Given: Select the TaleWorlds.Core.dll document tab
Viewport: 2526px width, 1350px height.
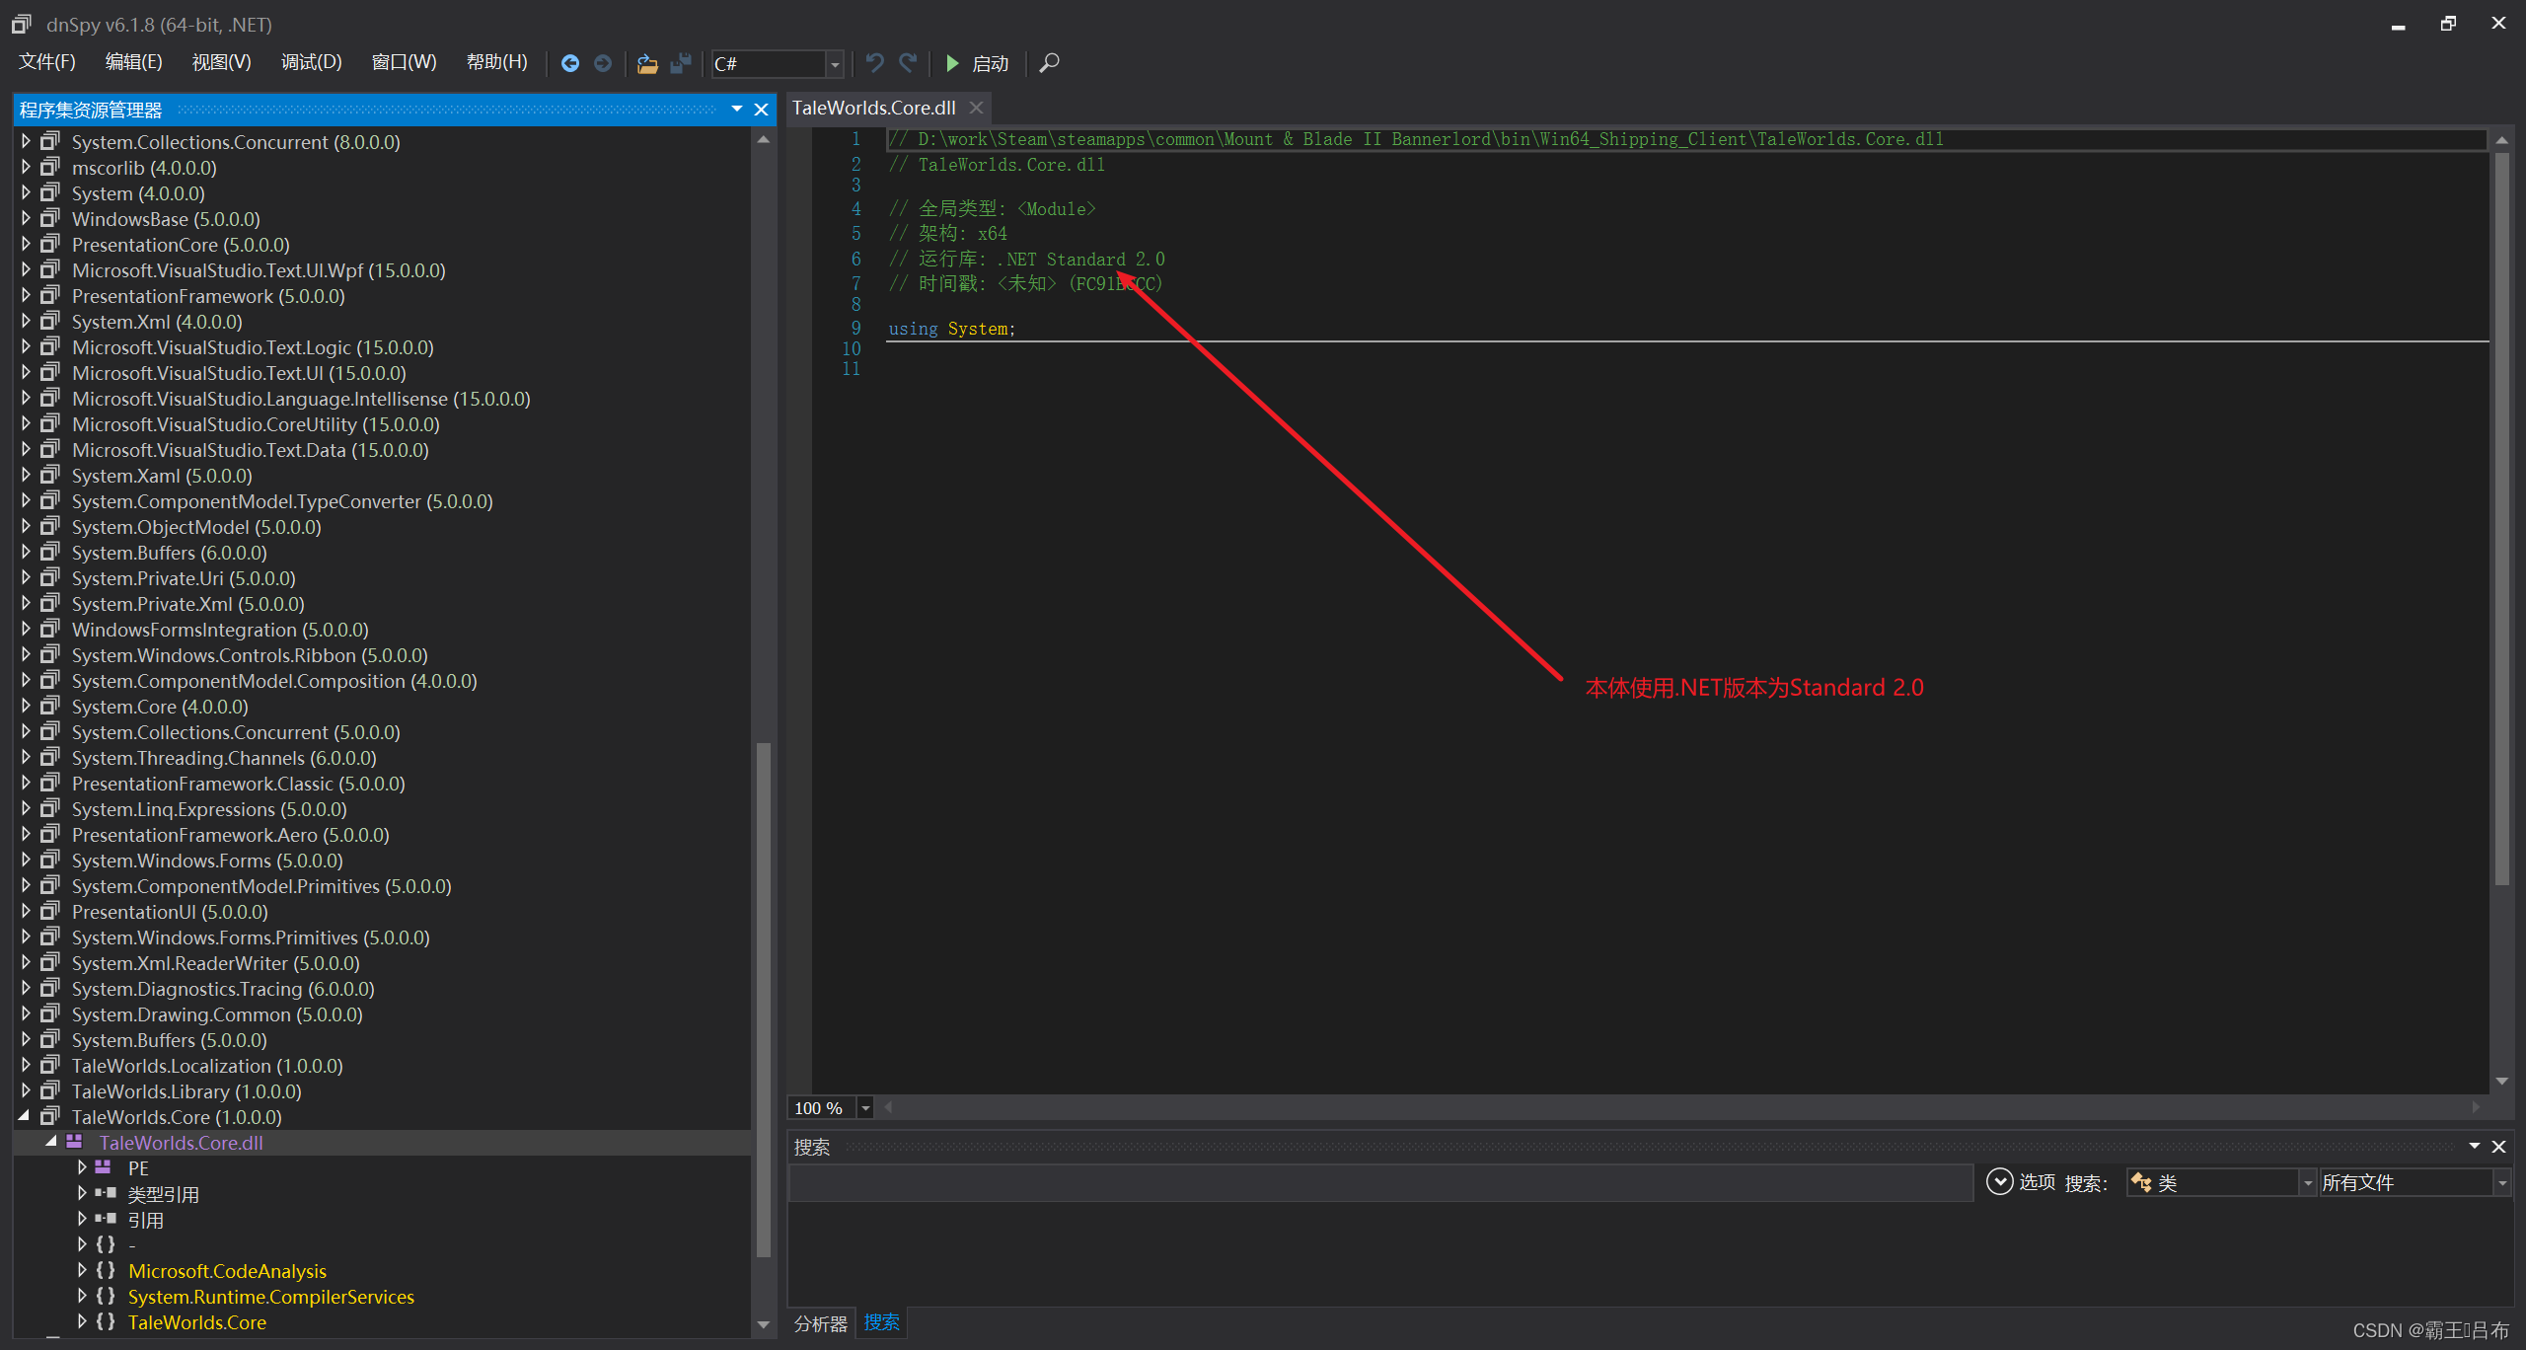Looking at the screenshot, I should [x=874, y=108].
